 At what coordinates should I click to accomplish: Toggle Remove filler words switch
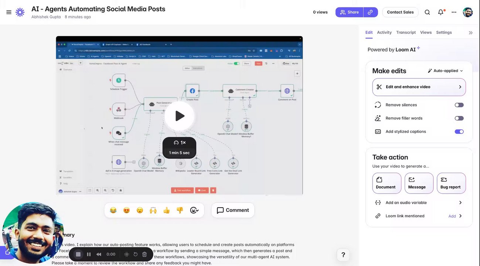(459, 118)
